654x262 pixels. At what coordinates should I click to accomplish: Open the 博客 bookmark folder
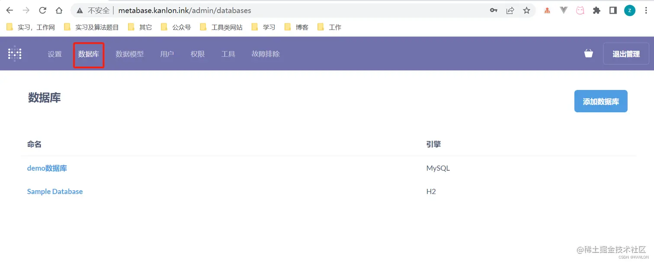[297, 27]
